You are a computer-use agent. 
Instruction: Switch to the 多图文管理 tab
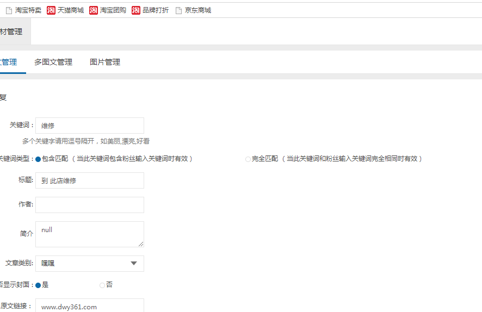(x=53, y=63)
